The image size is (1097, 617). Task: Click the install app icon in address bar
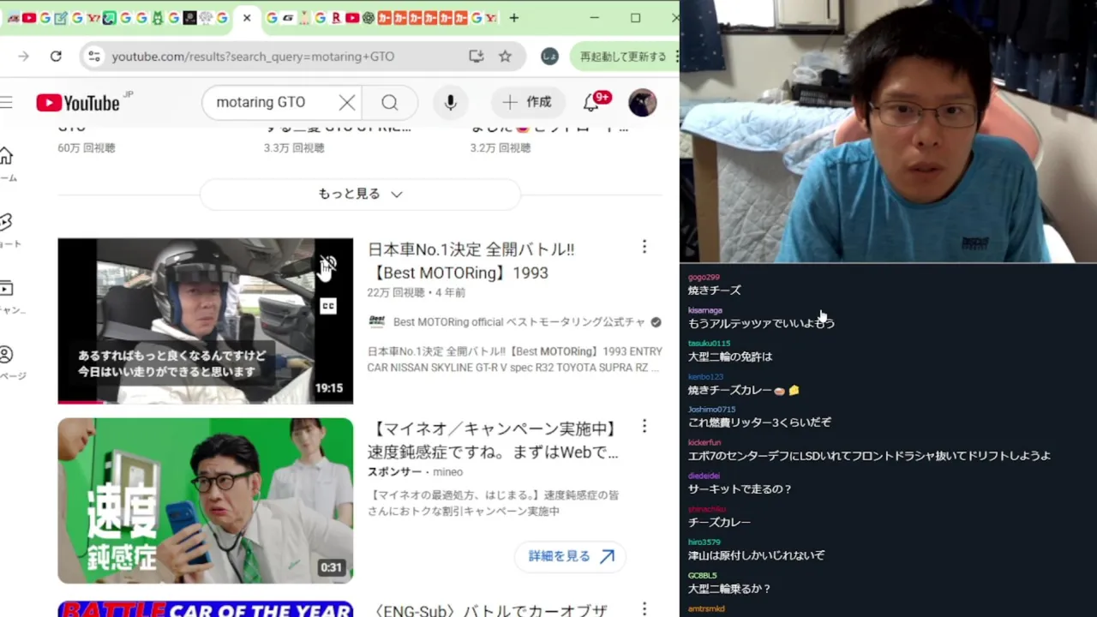[x=477, y=57]
